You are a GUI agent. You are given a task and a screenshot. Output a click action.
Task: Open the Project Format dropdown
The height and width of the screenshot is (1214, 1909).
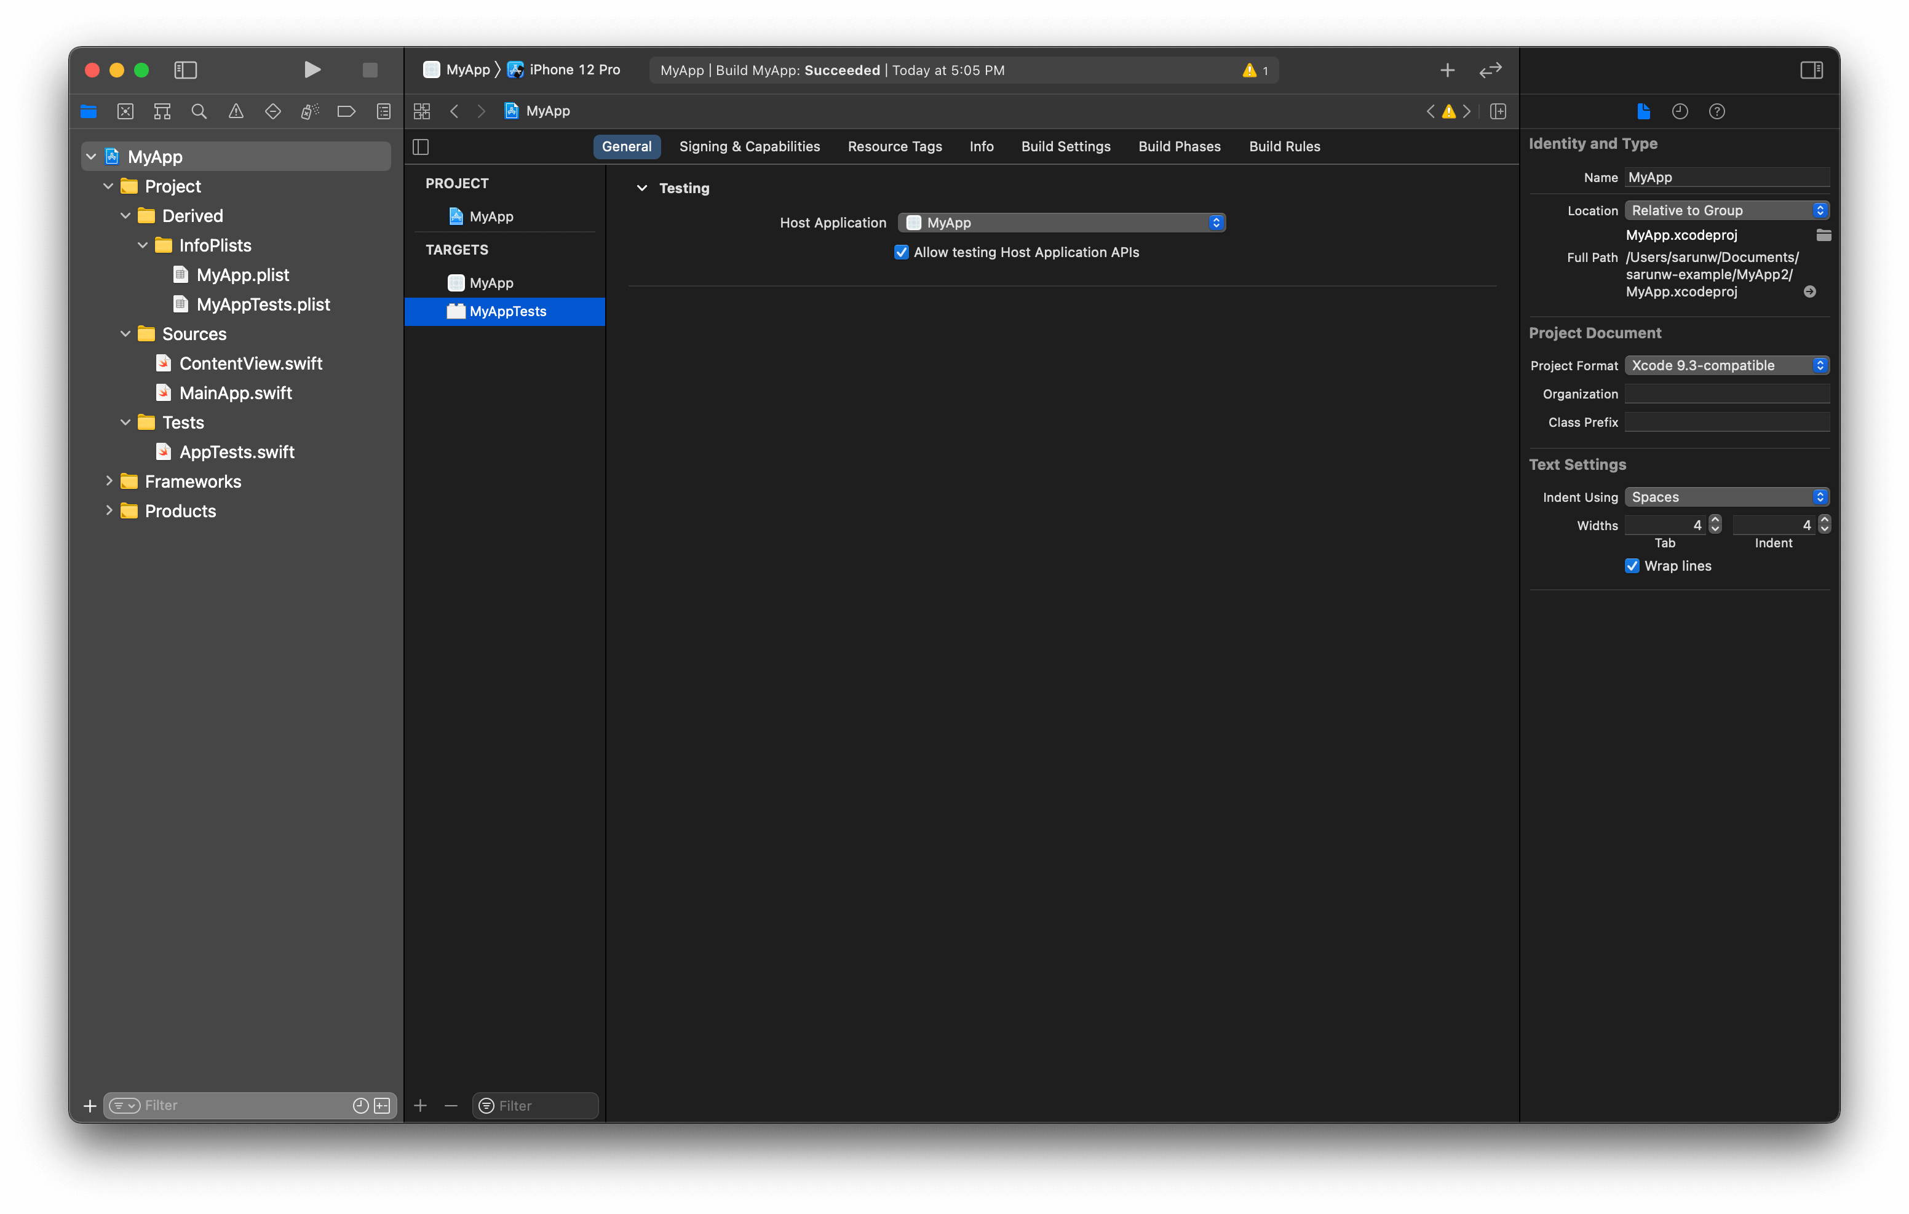(x=1726, y=365)
